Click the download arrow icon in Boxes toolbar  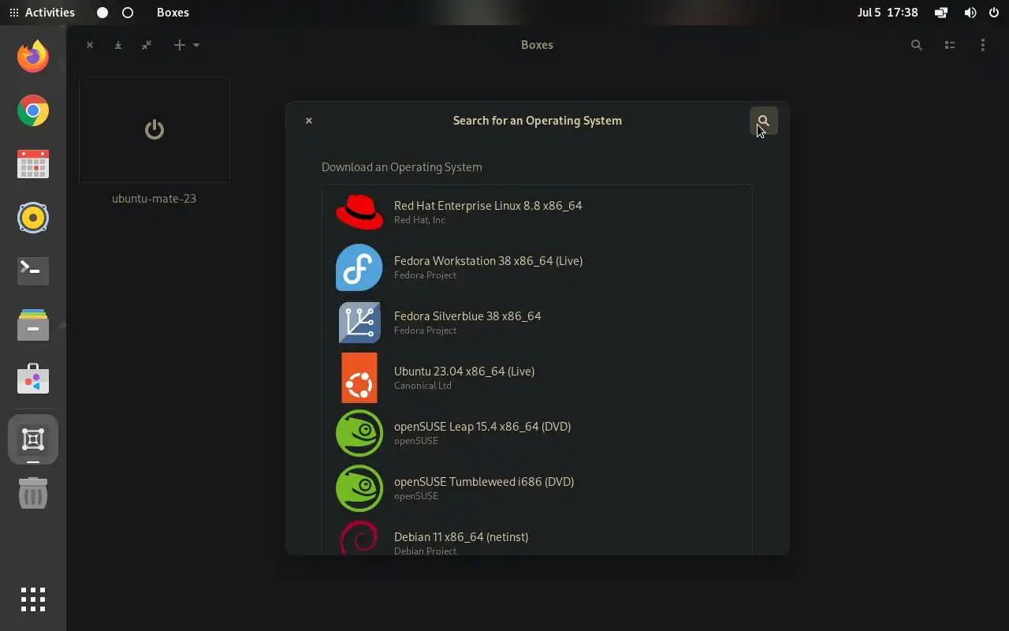(118, 45)
